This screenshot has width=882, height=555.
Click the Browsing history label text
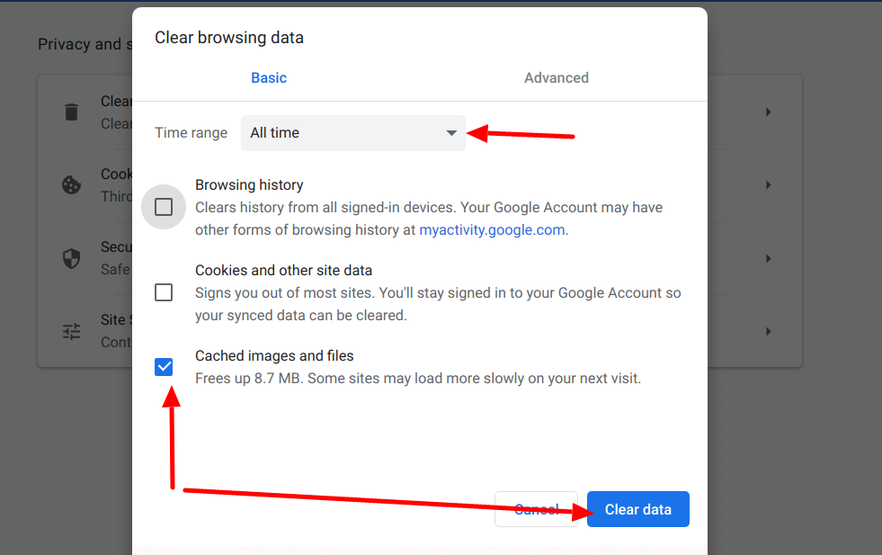pos(249,184)
